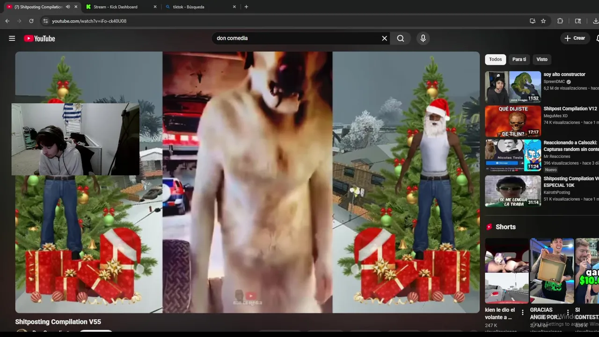Click the main video player
The height and width of the screenshot is (337, 599).
(247, 182)
